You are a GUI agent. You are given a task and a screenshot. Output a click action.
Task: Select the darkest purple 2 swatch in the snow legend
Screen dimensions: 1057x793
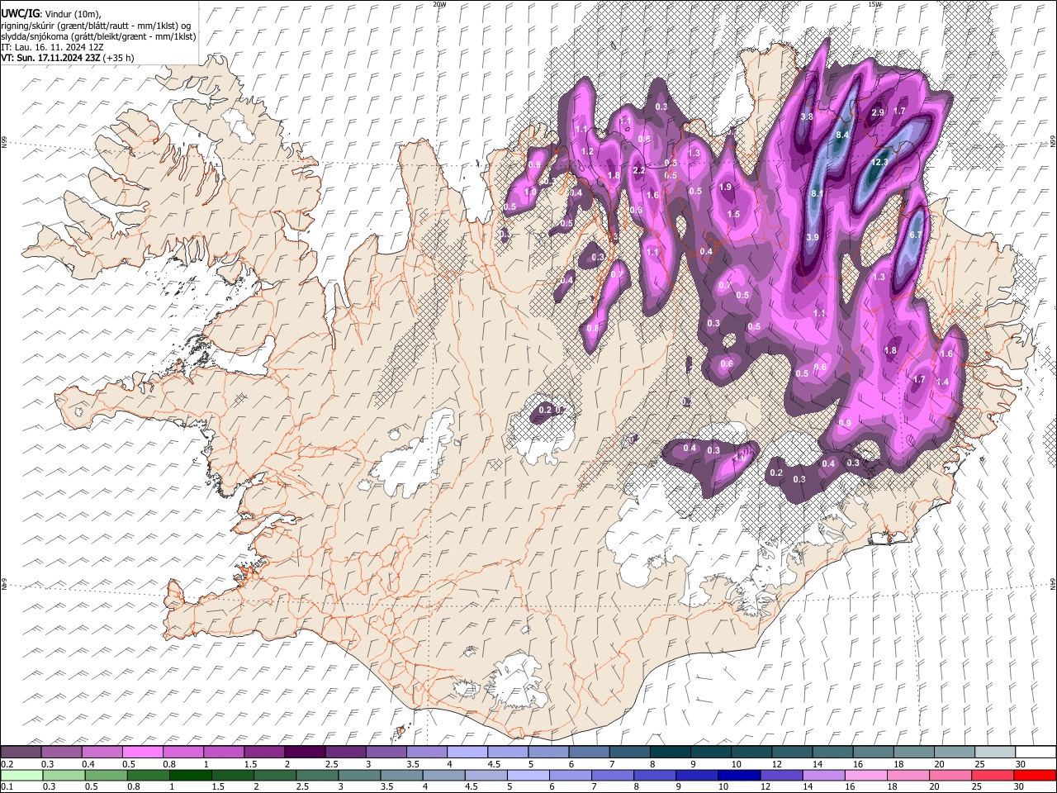click(x=305, y=752)
